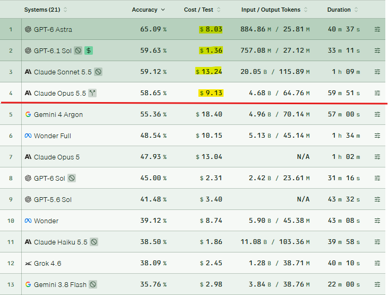Click the xAI logo beside Grok 4.6
This screenshot has height=295, width=388.
28,263
